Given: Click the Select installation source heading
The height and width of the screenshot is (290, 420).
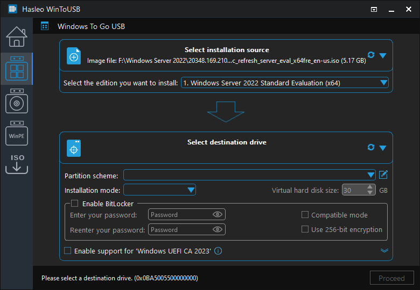Looking at the screenshot, I should pos(227,49).
